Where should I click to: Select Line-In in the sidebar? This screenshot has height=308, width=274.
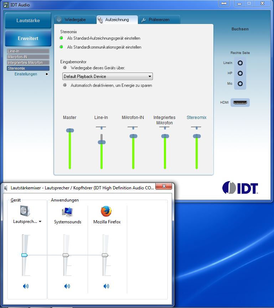pyautogui.click(x=28, y=51)
